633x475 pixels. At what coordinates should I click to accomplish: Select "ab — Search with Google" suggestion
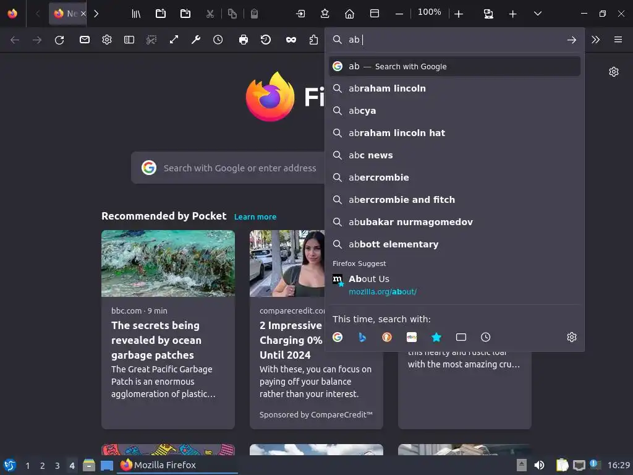pyautogui.click(x=454, y=66)
